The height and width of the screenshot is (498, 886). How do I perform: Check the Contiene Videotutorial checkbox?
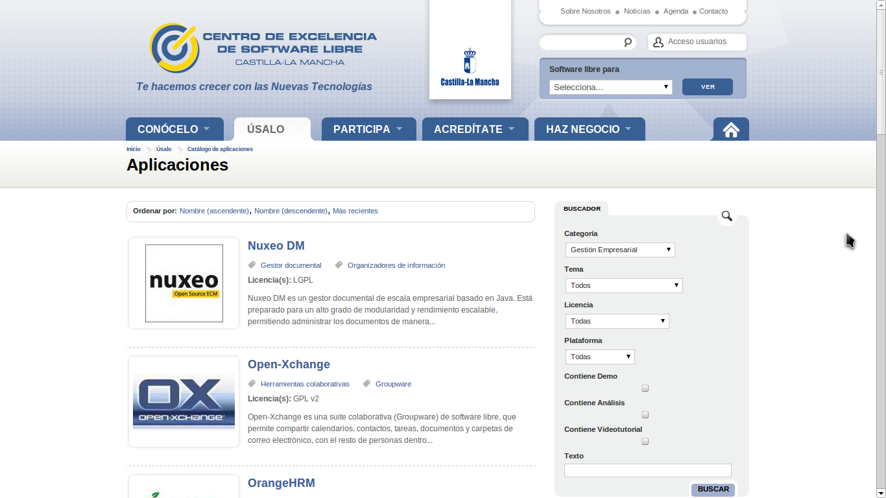tap(645, 442)
